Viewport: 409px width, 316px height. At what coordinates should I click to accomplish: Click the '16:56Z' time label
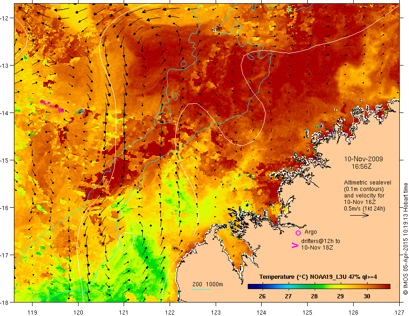point(362,166)
